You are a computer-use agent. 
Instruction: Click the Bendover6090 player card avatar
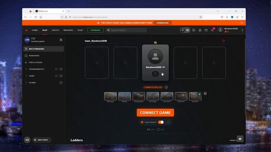(155, 56)
